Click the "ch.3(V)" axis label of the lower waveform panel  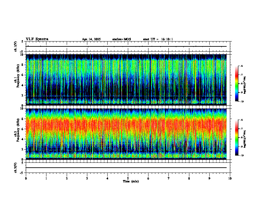click(15, 168)
